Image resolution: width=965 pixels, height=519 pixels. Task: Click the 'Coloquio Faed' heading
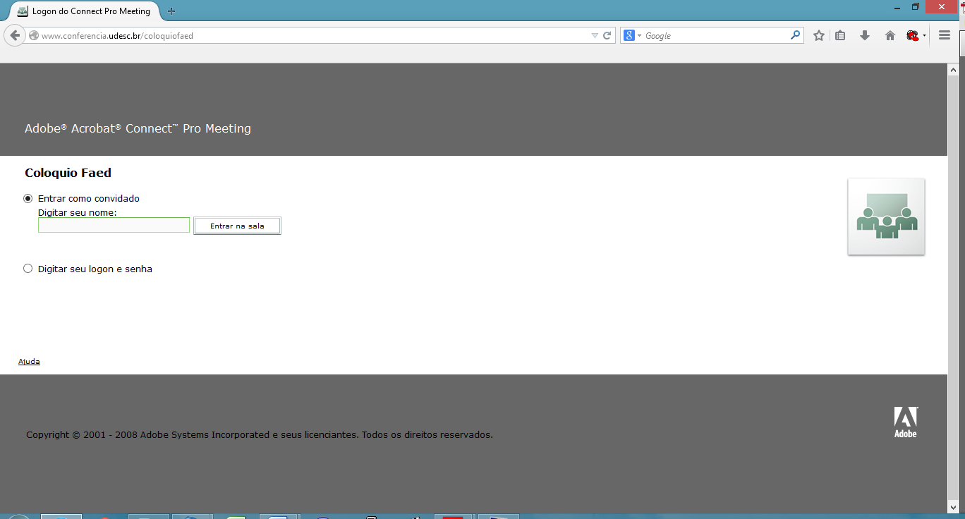68,173
